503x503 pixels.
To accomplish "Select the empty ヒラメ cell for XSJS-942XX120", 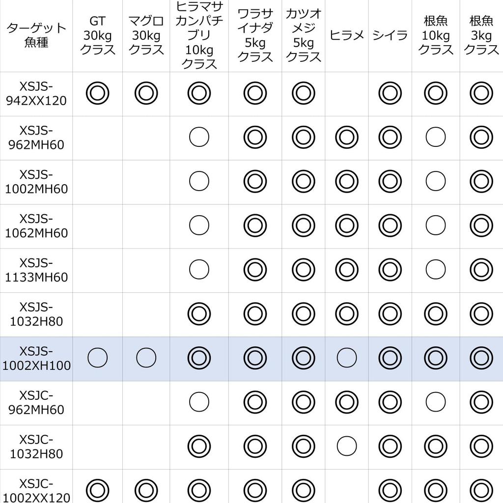I will (347, 93).
